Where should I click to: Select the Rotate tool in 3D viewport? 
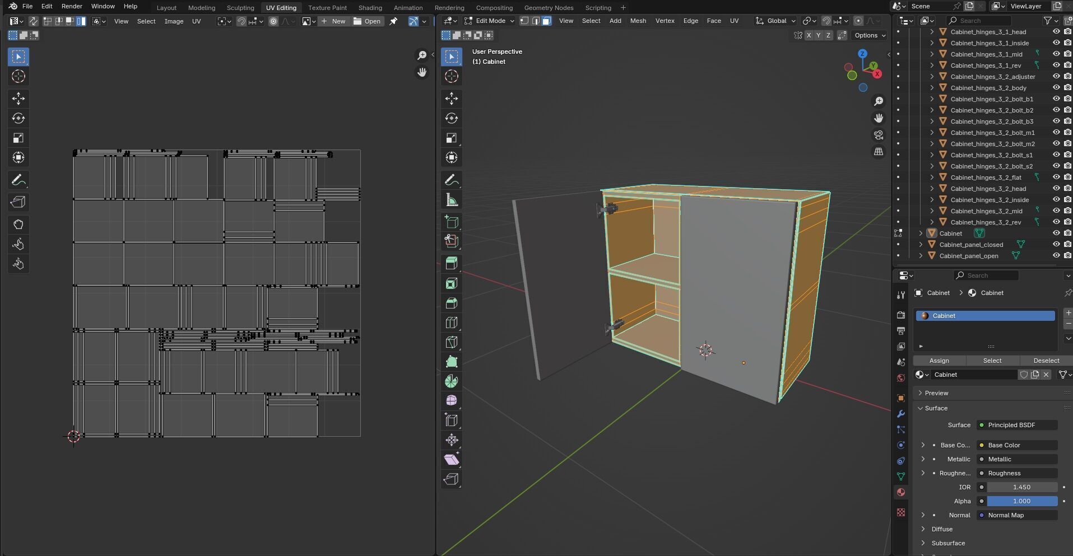[452, 118]
